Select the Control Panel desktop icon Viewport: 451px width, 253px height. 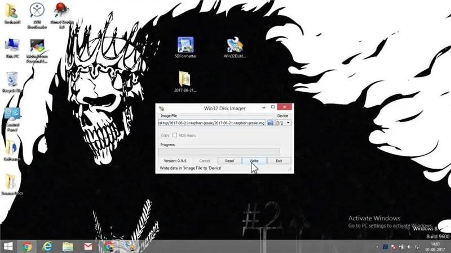tap(12, 119)
